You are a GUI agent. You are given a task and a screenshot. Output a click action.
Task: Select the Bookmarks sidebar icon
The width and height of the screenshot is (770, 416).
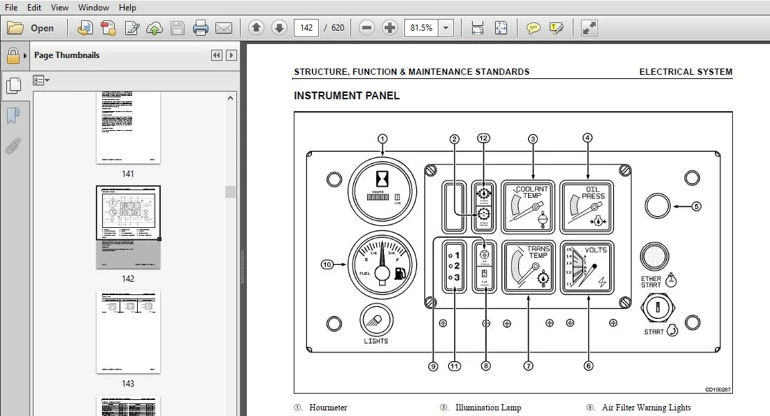click(x=13, y=116)
